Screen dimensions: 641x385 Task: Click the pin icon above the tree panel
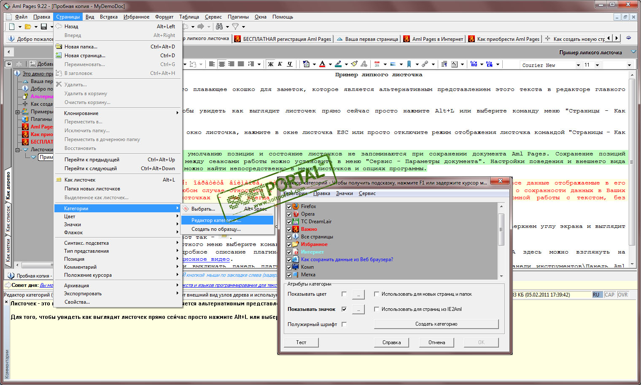pos(8,64)
